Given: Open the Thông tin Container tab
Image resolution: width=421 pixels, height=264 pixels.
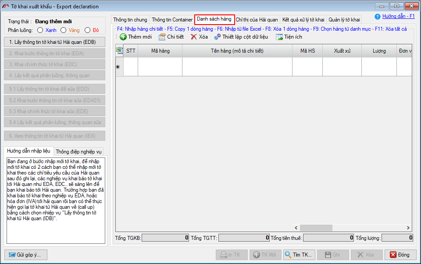Looking at the screenshot, I should pyautogui.click(x=172, y=20).
